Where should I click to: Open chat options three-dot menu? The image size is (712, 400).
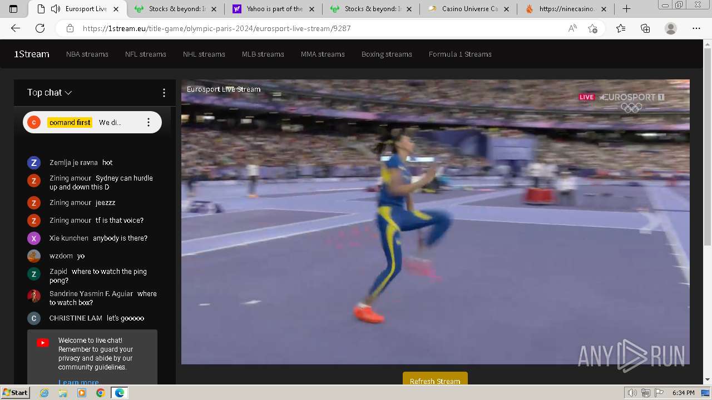point(164,93)
